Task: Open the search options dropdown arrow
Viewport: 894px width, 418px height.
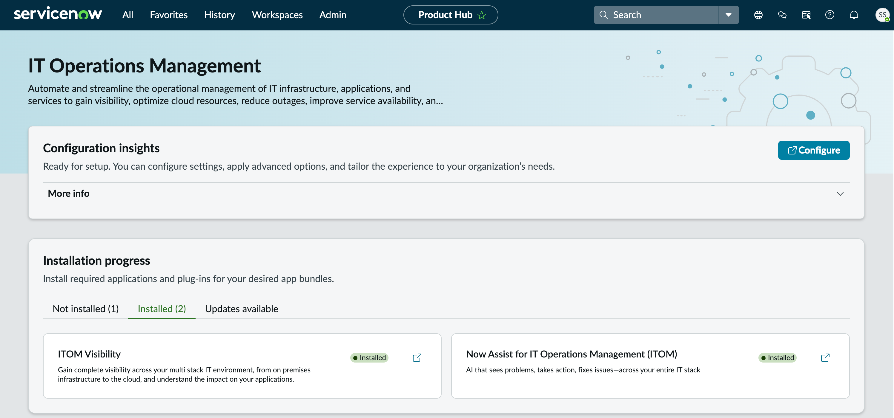Action: [x=729, y=15]
